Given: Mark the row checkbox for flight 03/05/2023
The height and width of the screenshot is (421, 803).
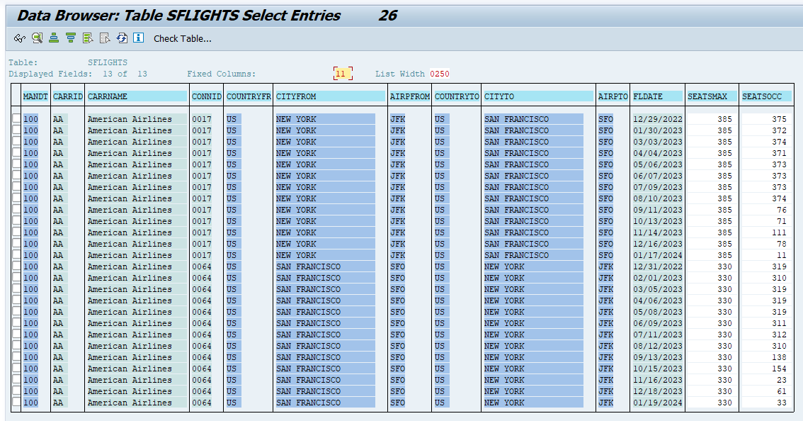Looking at the screenshot, I should pyautogui.click(x=16, y=288).
